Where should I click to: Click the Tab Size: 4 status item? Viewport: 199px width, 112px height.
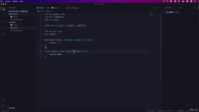(x=161, y=111)
